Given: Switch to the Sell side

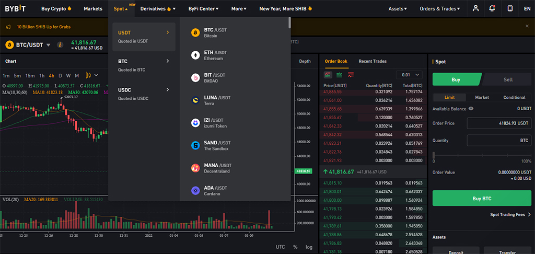Looking at the screenshot, I should tap(508, 79).
